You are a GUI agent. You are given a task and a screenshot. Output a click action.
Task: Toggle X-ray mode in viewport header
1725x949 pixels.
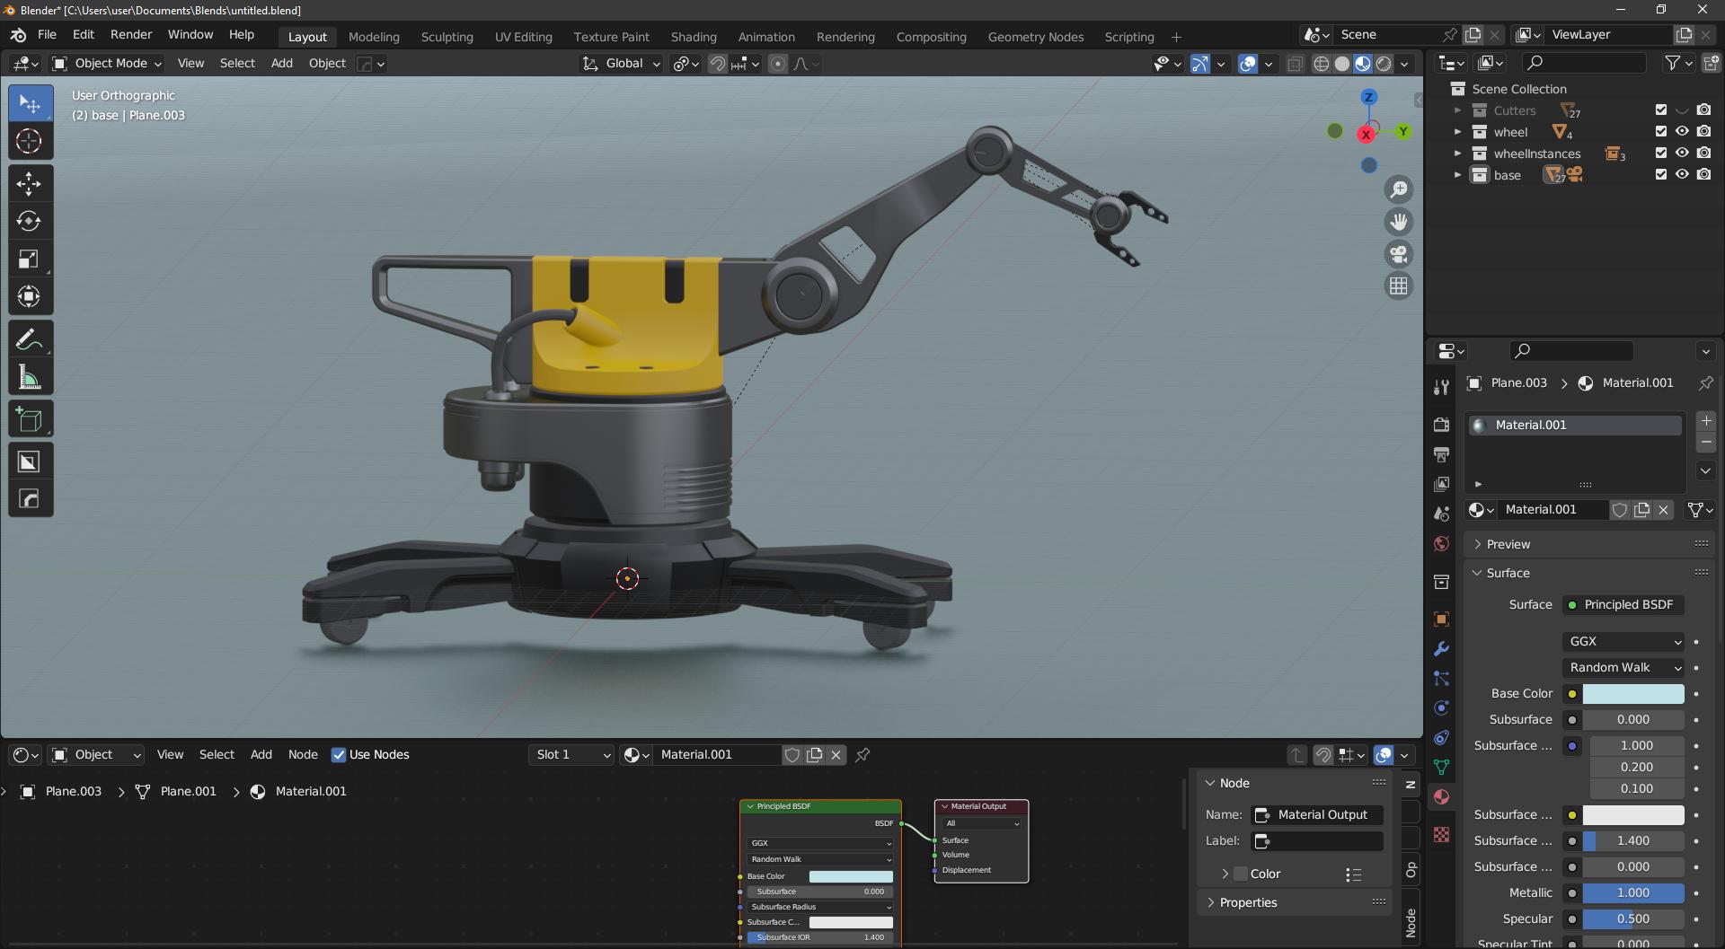coord(1295,64)
